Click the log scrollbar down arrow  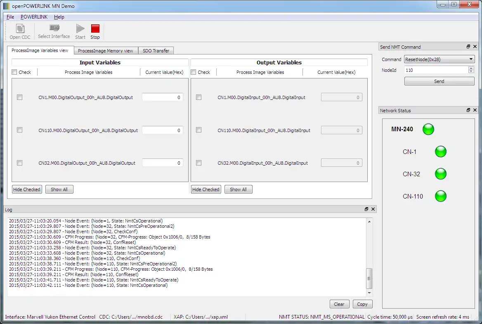tap(369, 293)
